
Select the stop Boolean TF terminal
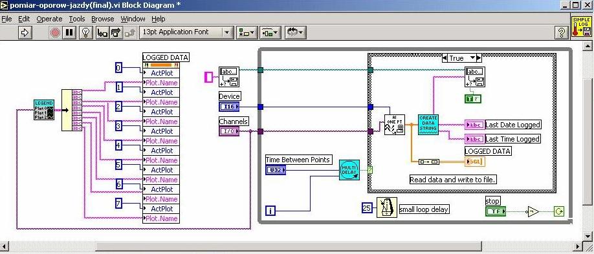coord(496,211)
